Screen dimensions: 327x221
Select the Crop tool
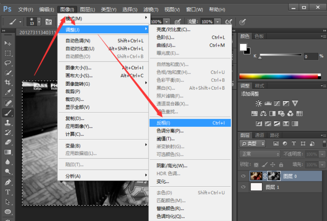coord(8,83)
